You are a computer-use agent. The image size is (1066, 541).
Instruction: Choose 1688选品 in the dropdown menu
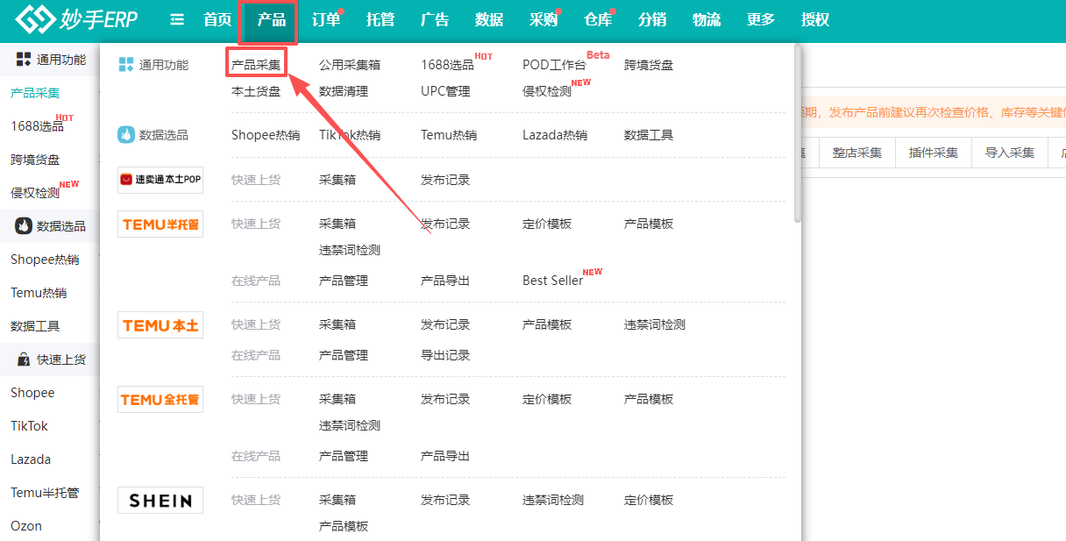click(447, 65)
